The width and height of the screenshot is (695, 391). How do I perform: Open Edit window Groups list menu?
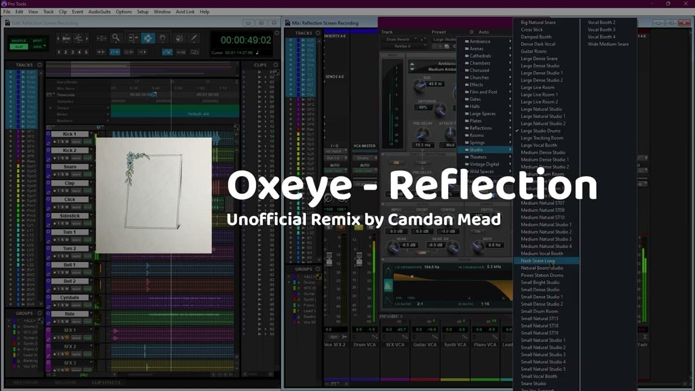(x=40, y=313)
